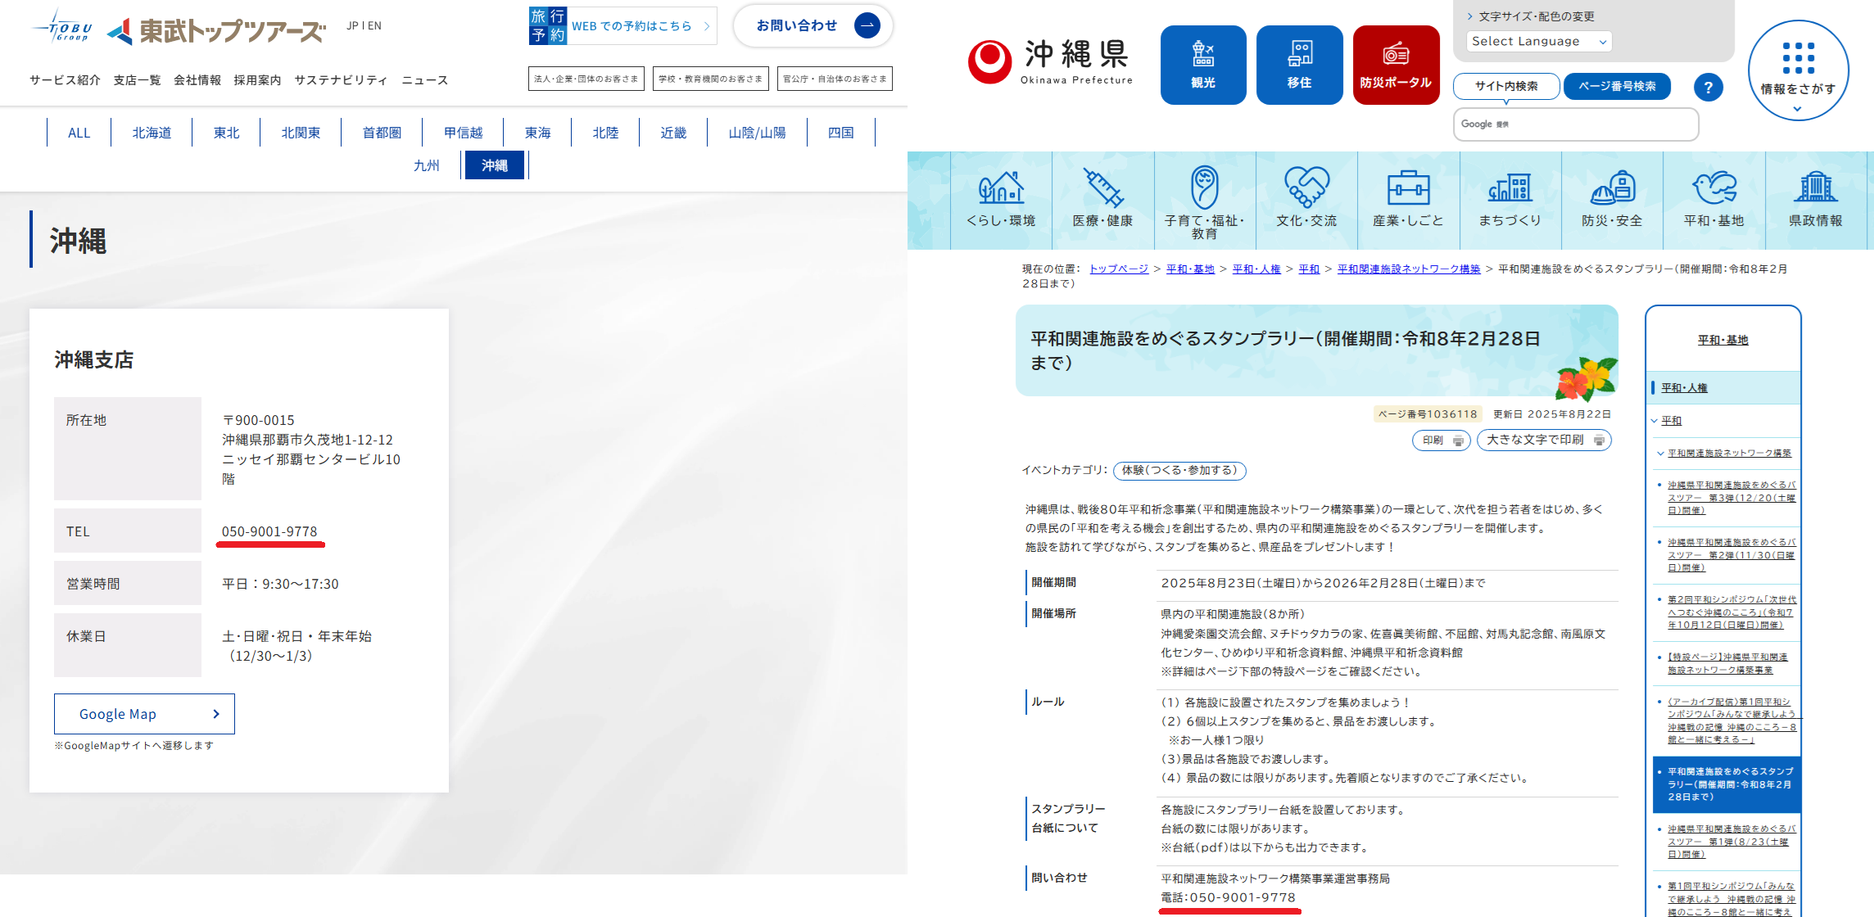Click the Google site search input field
The height and width of the screenshot is (917, 1874).
[x=1575, y=124]
